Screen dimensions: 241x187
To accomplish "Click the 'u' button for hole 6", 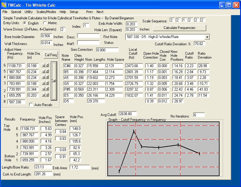I will (44, 66).
